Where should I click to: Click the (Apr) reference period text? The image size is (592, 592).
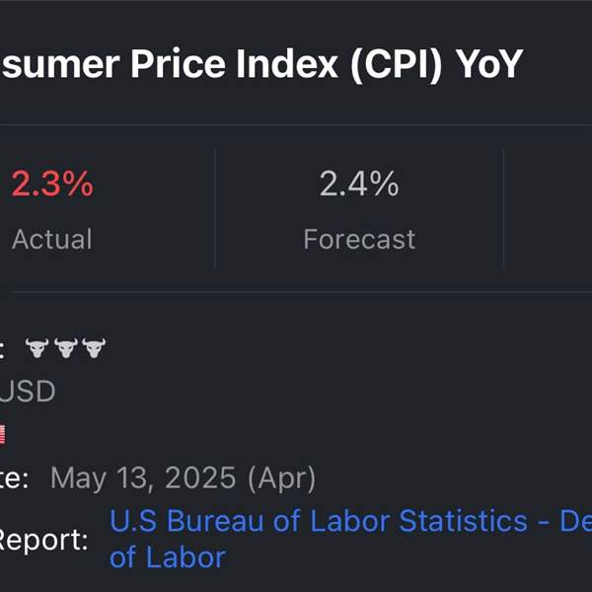281,479
